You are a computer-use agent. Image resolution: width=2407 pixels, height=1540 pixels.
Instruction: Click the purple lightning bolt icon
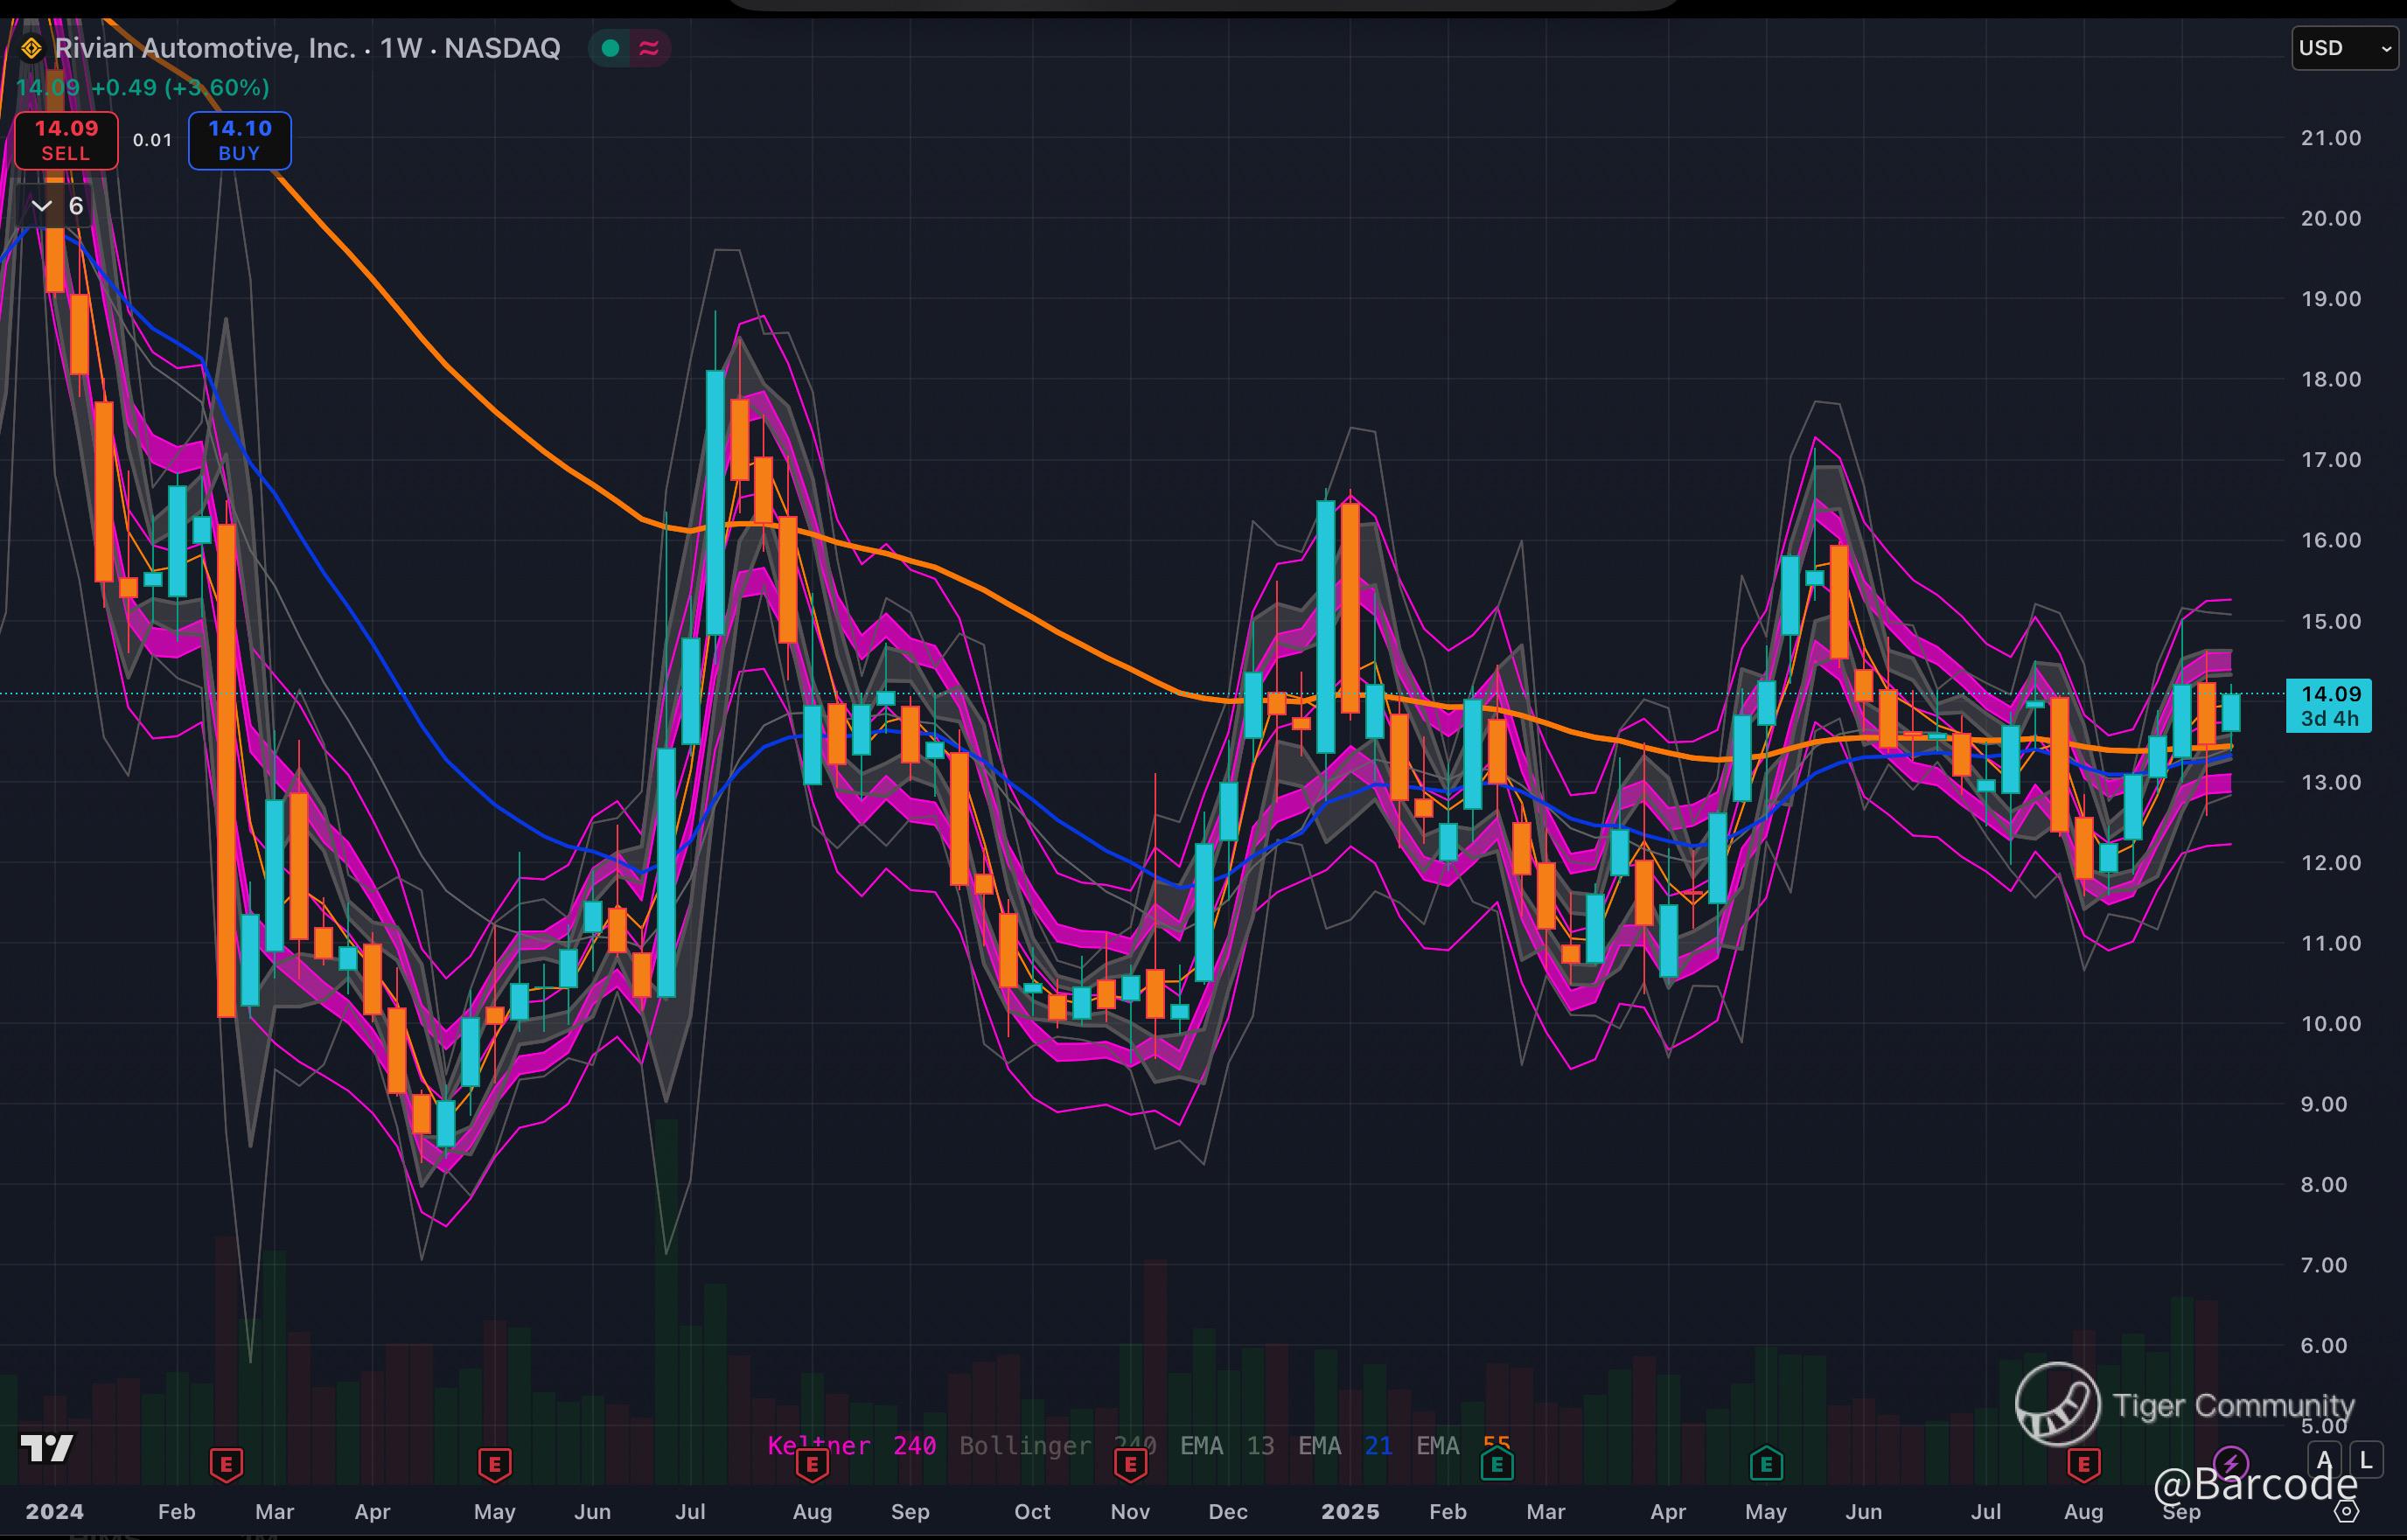[x=2231, y=1463]
